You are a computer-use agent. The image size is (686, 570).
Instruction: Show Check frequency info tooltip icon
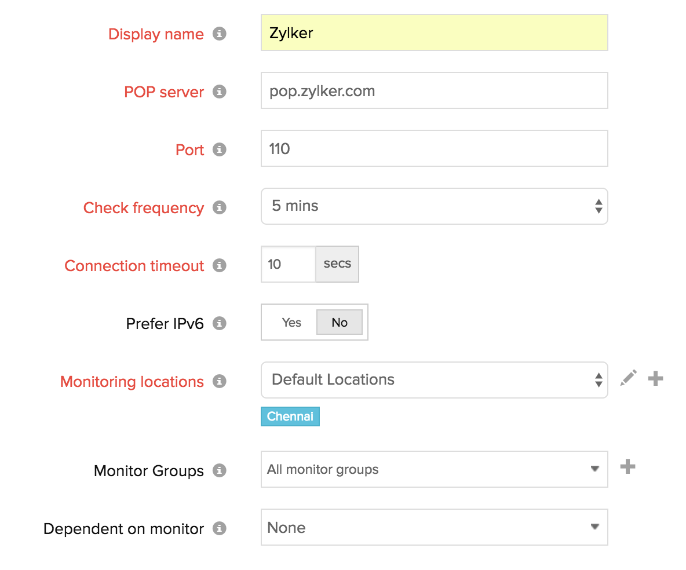click(219, 208)
